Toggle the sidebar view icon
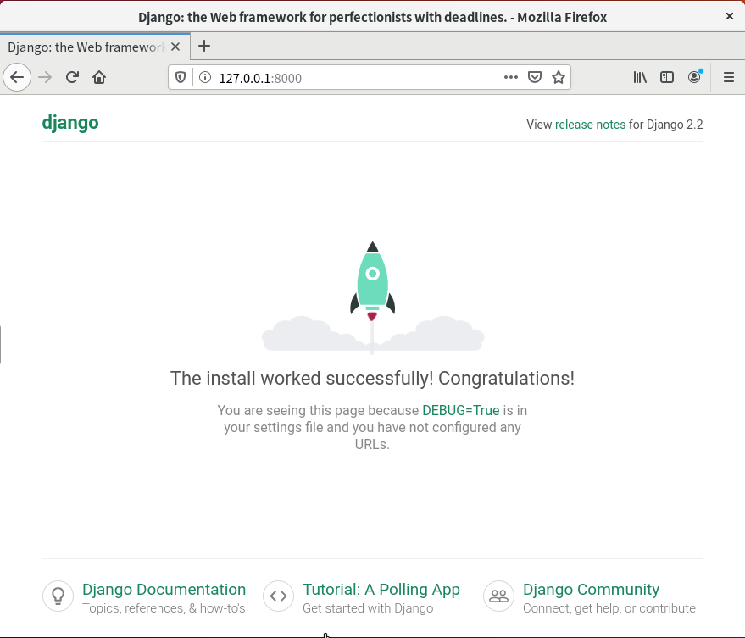Viewport: 745px width, 638px height. click(x=667, y=77)
